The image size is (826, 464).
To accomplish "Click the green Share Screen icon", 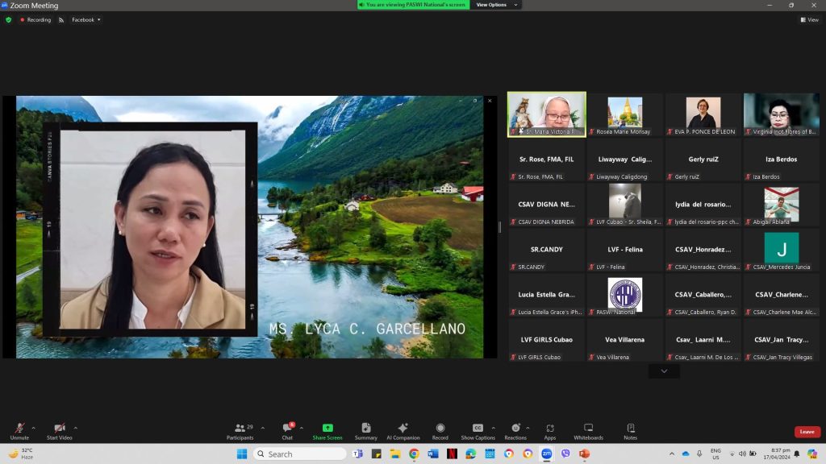I will (327, 430).
